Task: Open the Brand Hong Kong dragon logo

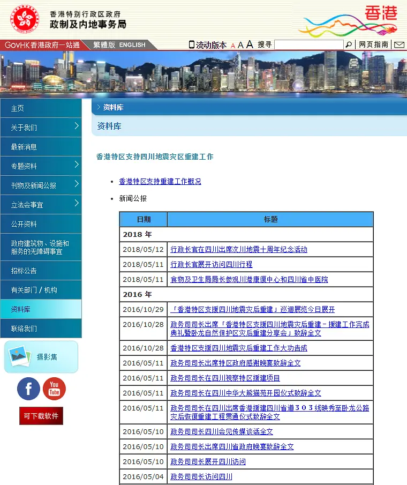Action: point(351,20)
